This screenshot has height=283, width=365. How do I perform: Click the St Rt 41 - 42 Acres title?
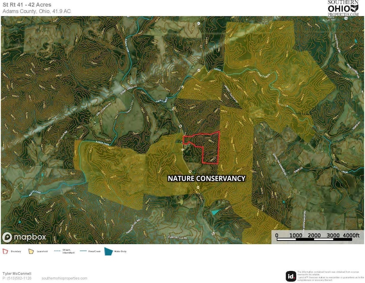click(27, 5)
